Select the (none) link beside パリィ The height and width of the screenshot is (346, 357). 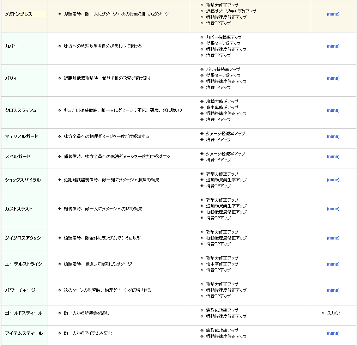pos(333,78)
